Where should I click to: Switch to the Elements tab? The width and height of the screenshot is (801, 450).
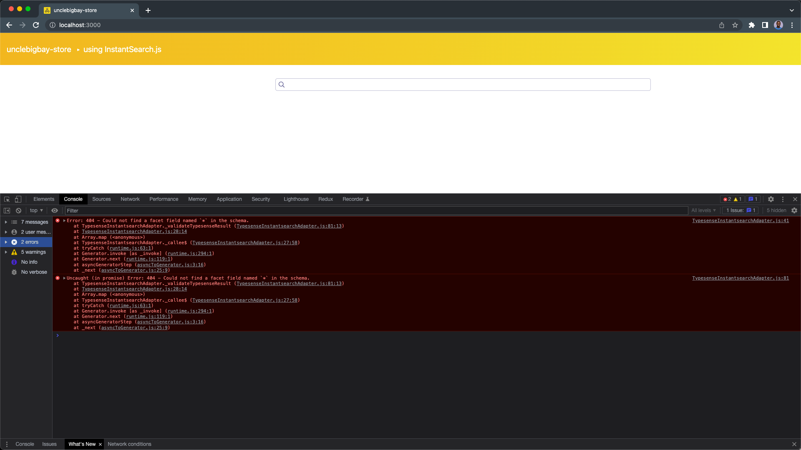[44, 199]
